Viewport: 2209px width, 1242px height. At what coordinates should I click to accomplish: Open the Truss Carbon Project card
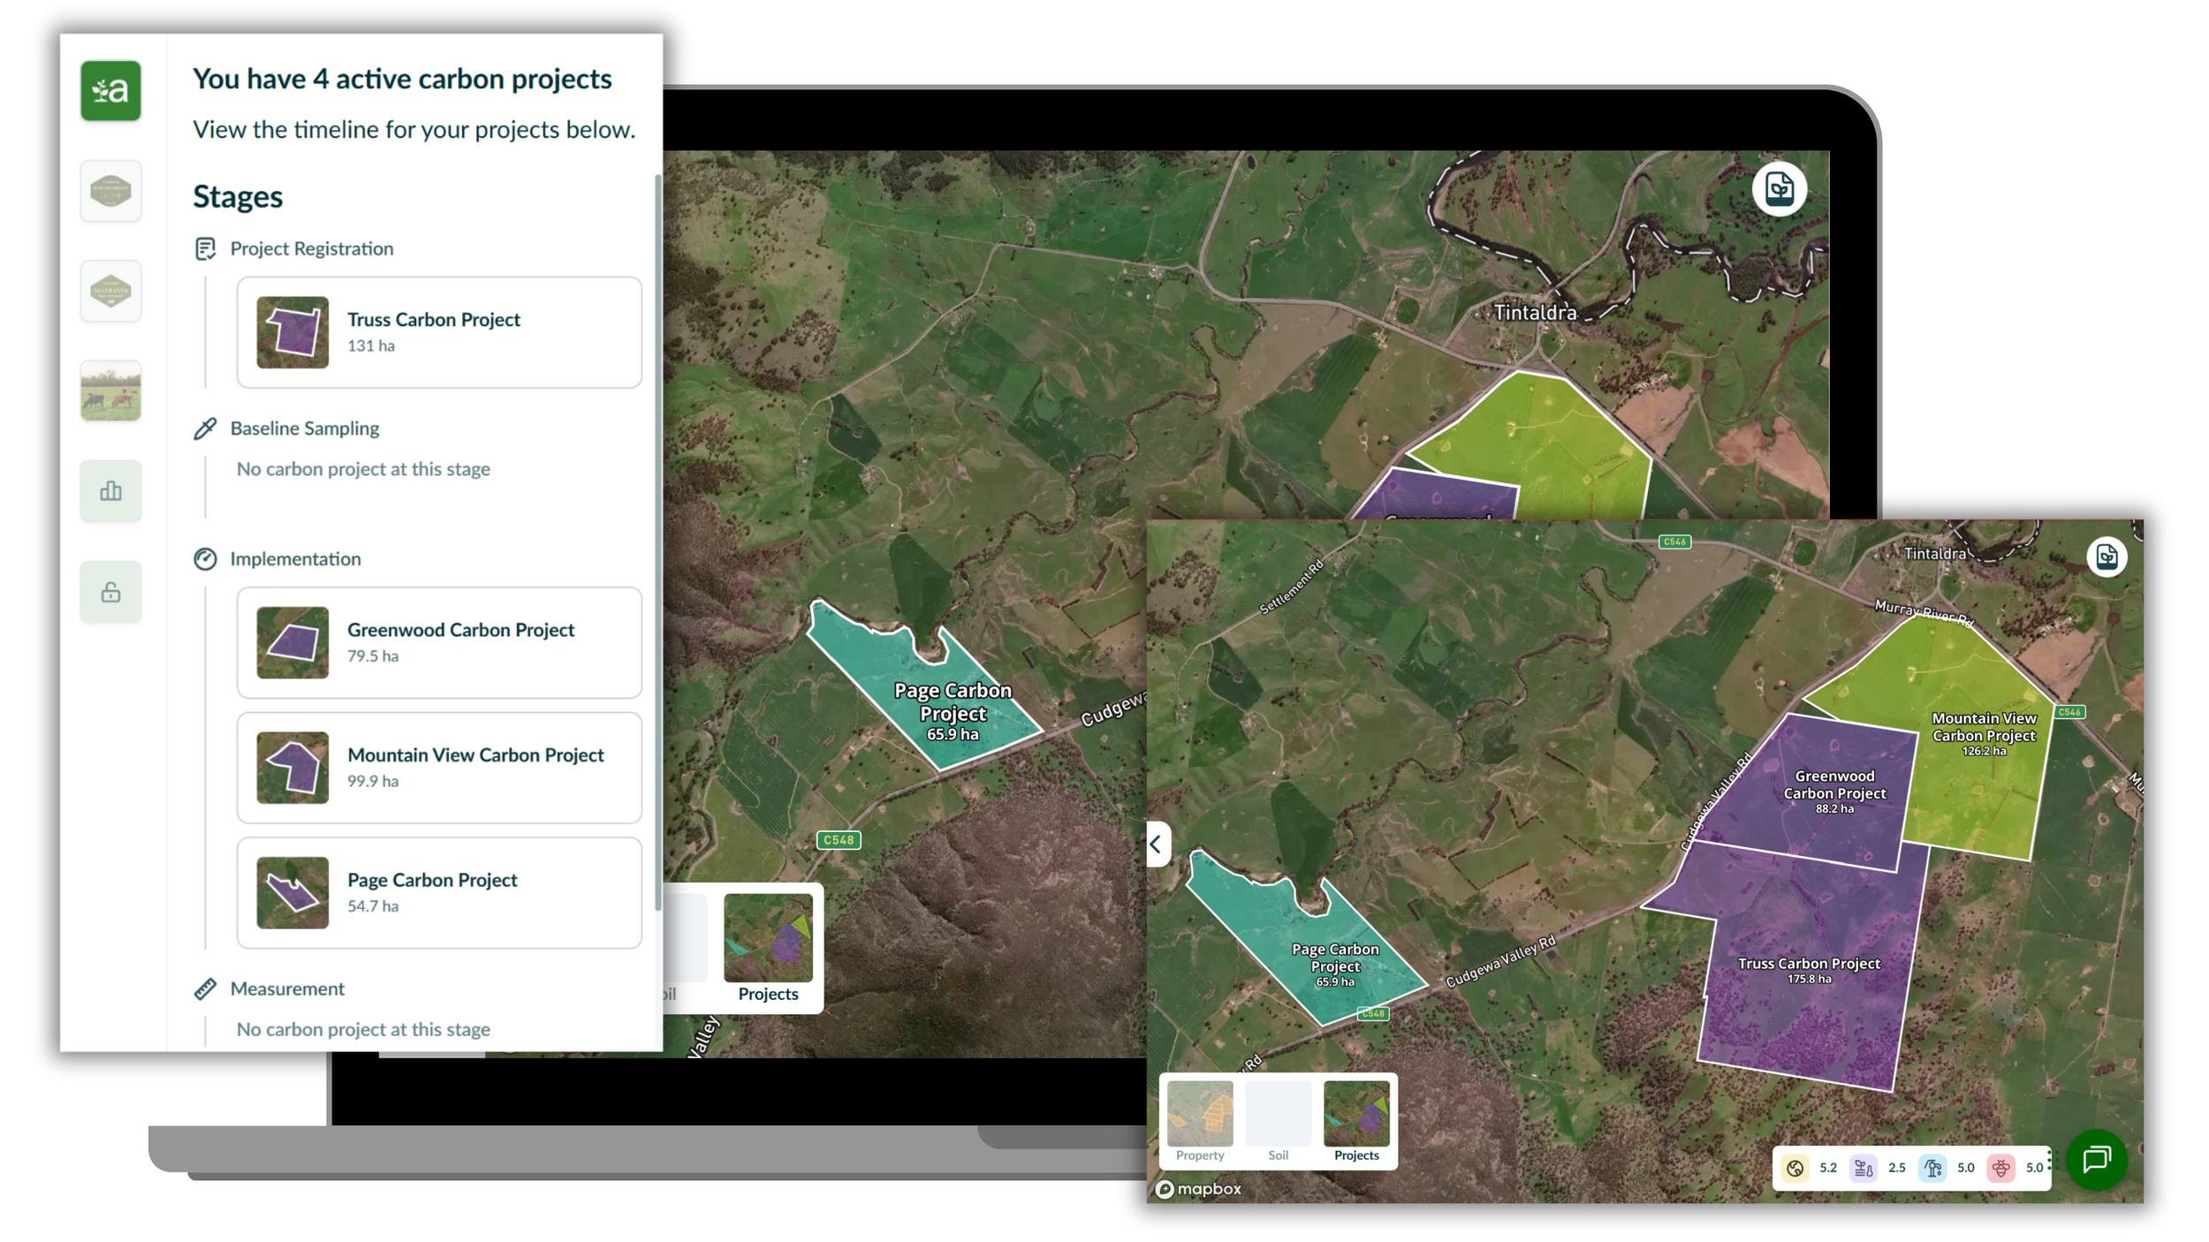[439, 332]
